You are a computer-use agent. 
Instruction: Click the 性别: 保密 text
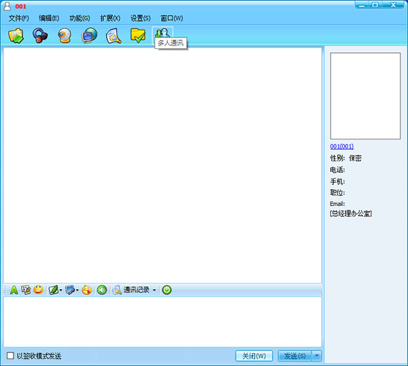click(345, 158)
